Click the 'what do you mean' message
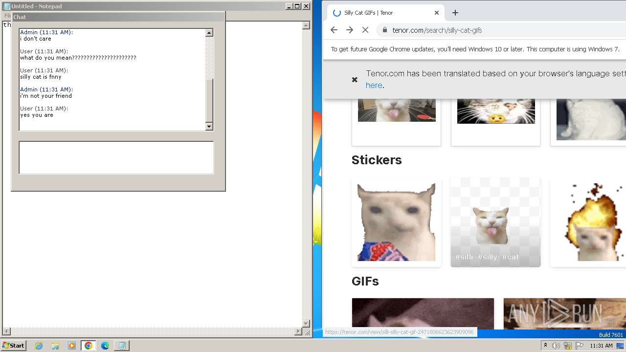 tap(78, 58)
